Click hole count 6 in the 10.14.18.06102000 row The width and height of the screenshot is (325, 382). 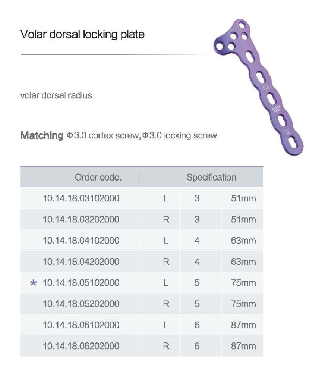click(x=197, y=325)
